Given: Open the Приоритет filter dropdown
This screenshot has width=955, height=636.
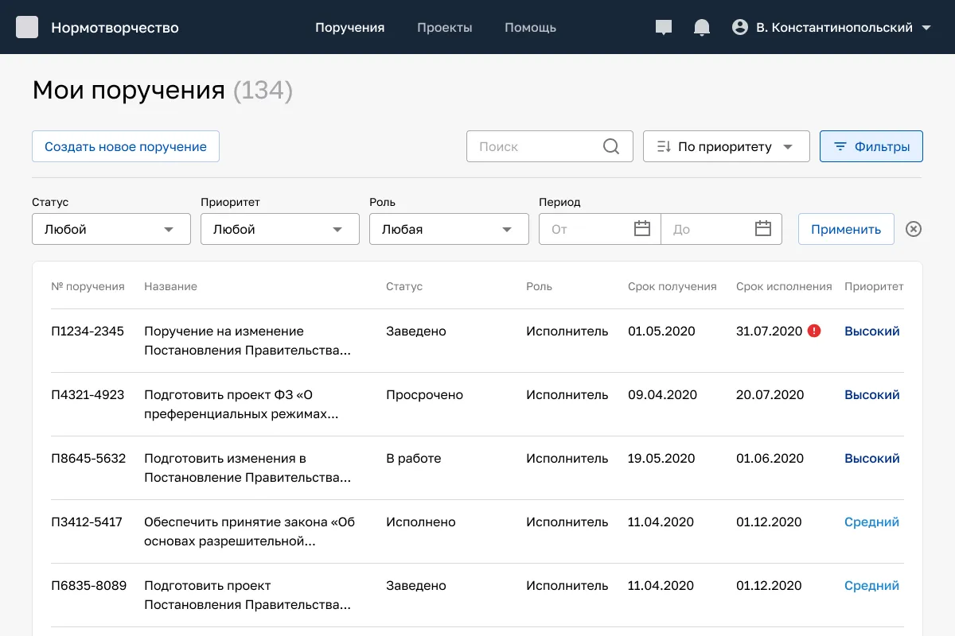Looking at the screenshot, I should click(280, 229).
